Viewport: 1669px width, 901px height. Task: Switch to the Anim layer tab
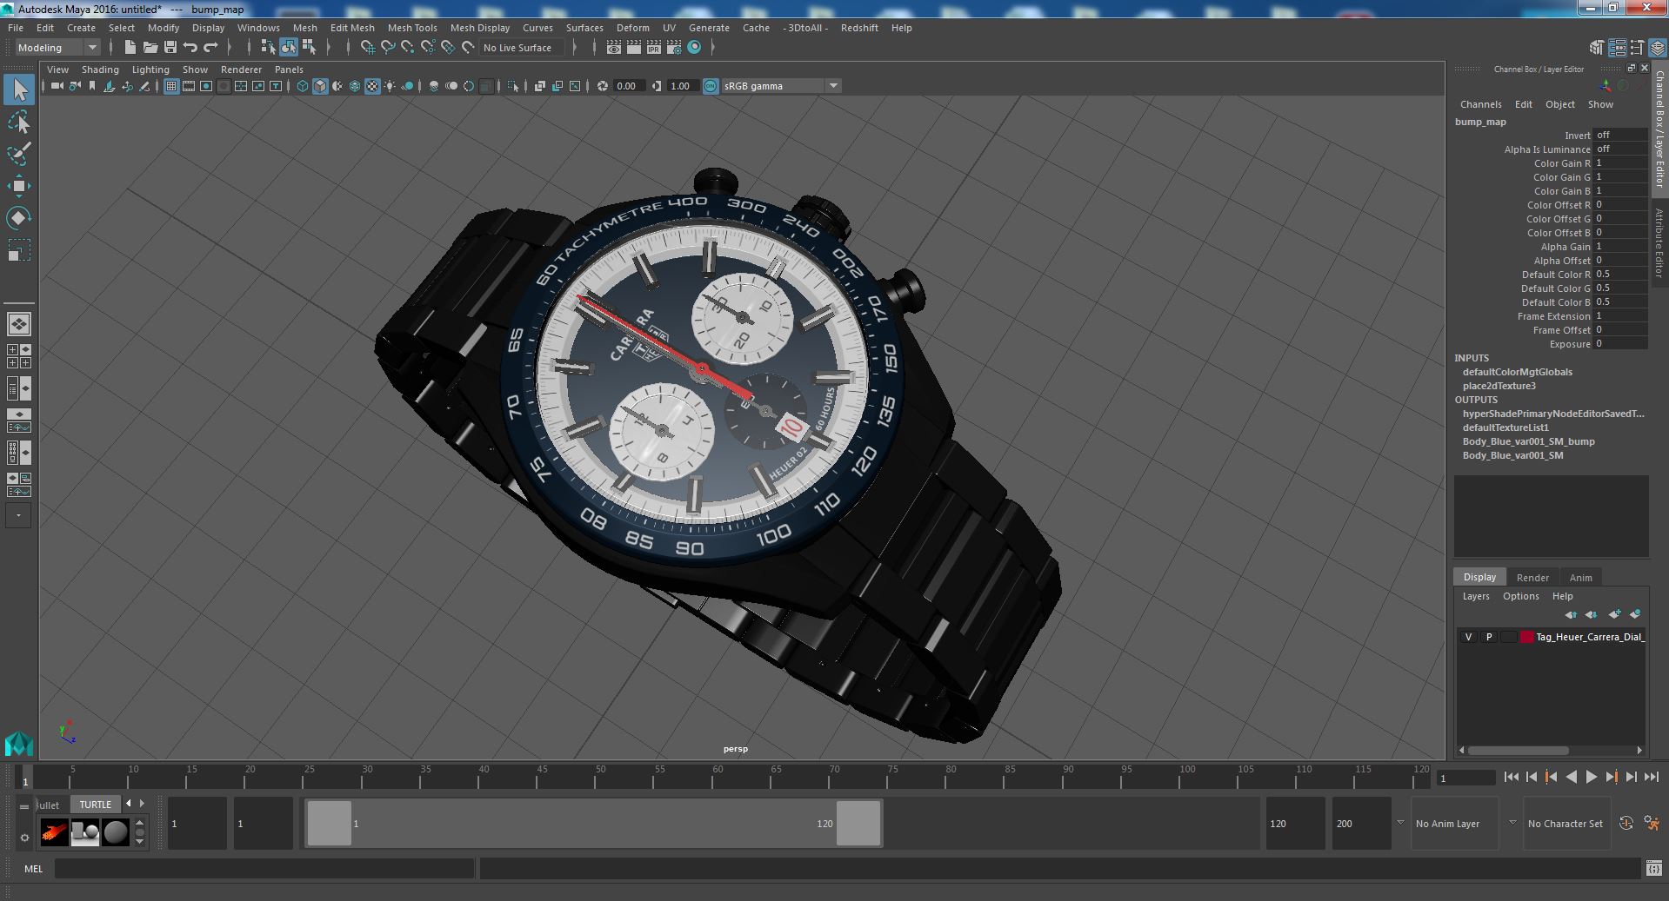pyautogui.click(x=1580, y=578)
